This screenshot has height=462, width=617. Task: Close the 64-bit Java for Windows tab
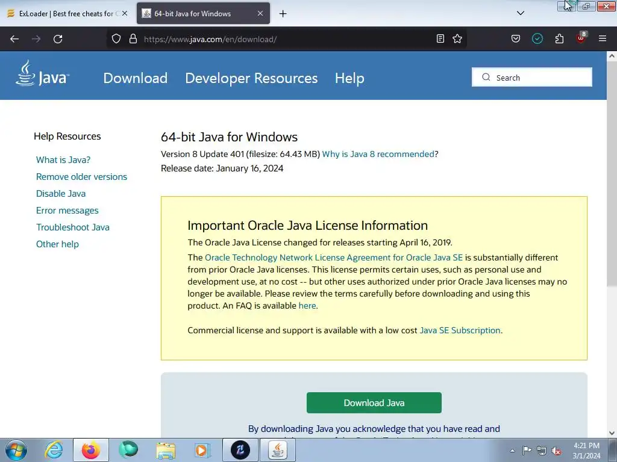coord(260,13)
